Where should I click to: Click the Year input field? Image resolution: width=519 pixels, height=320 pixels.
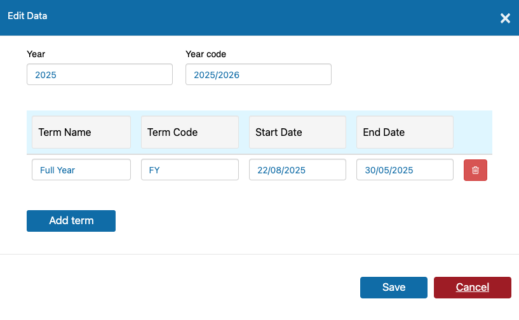(100, 74)
